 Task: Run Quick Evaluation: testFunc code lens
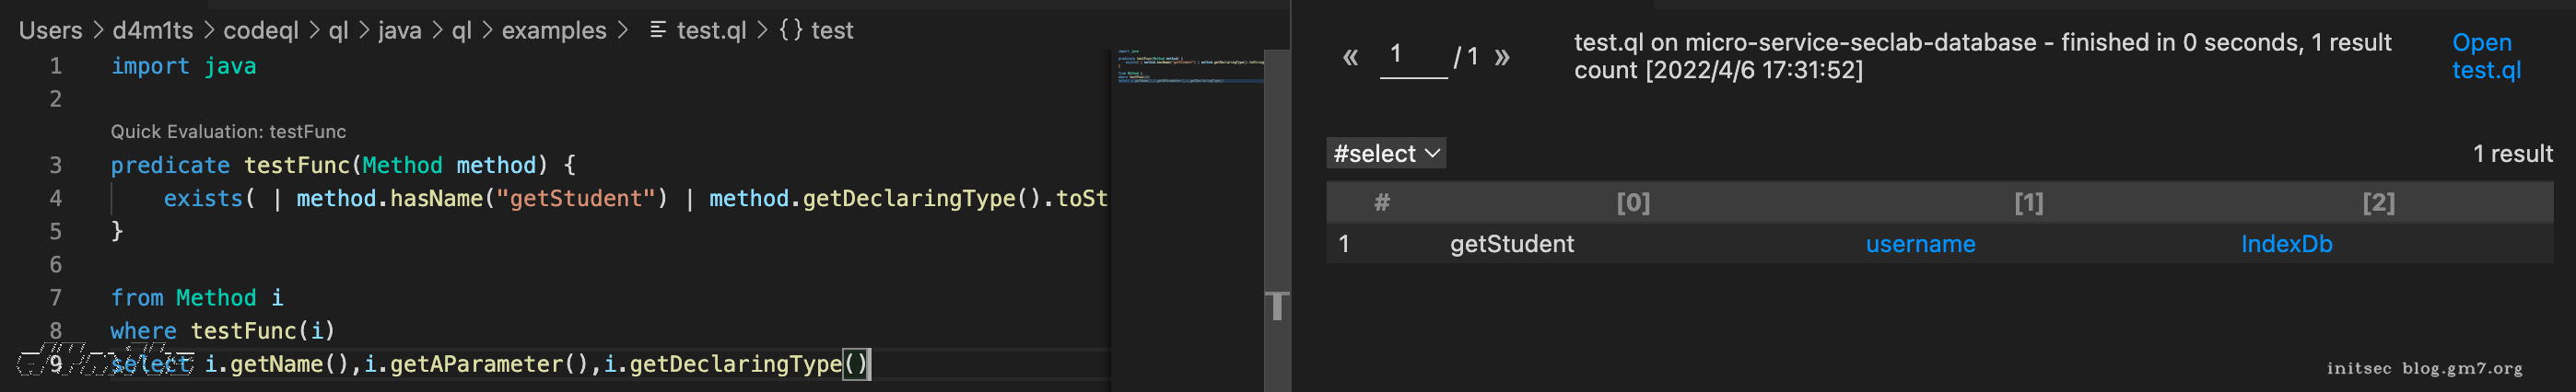coord(228,131)
